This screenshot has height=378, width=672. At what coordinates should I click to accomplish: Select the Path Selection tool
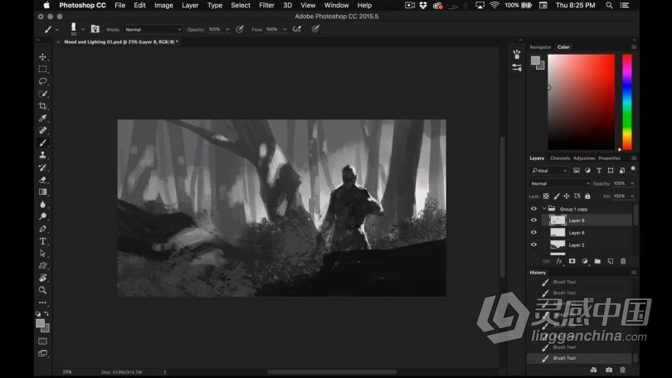pyautogui.click(x=43, y=254)
